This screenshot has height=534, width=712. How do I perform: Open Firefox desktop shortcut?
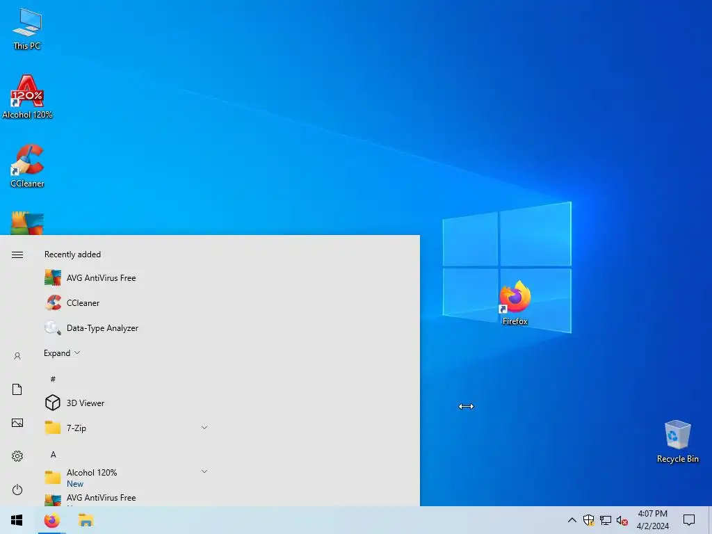(x=515, y=303)
